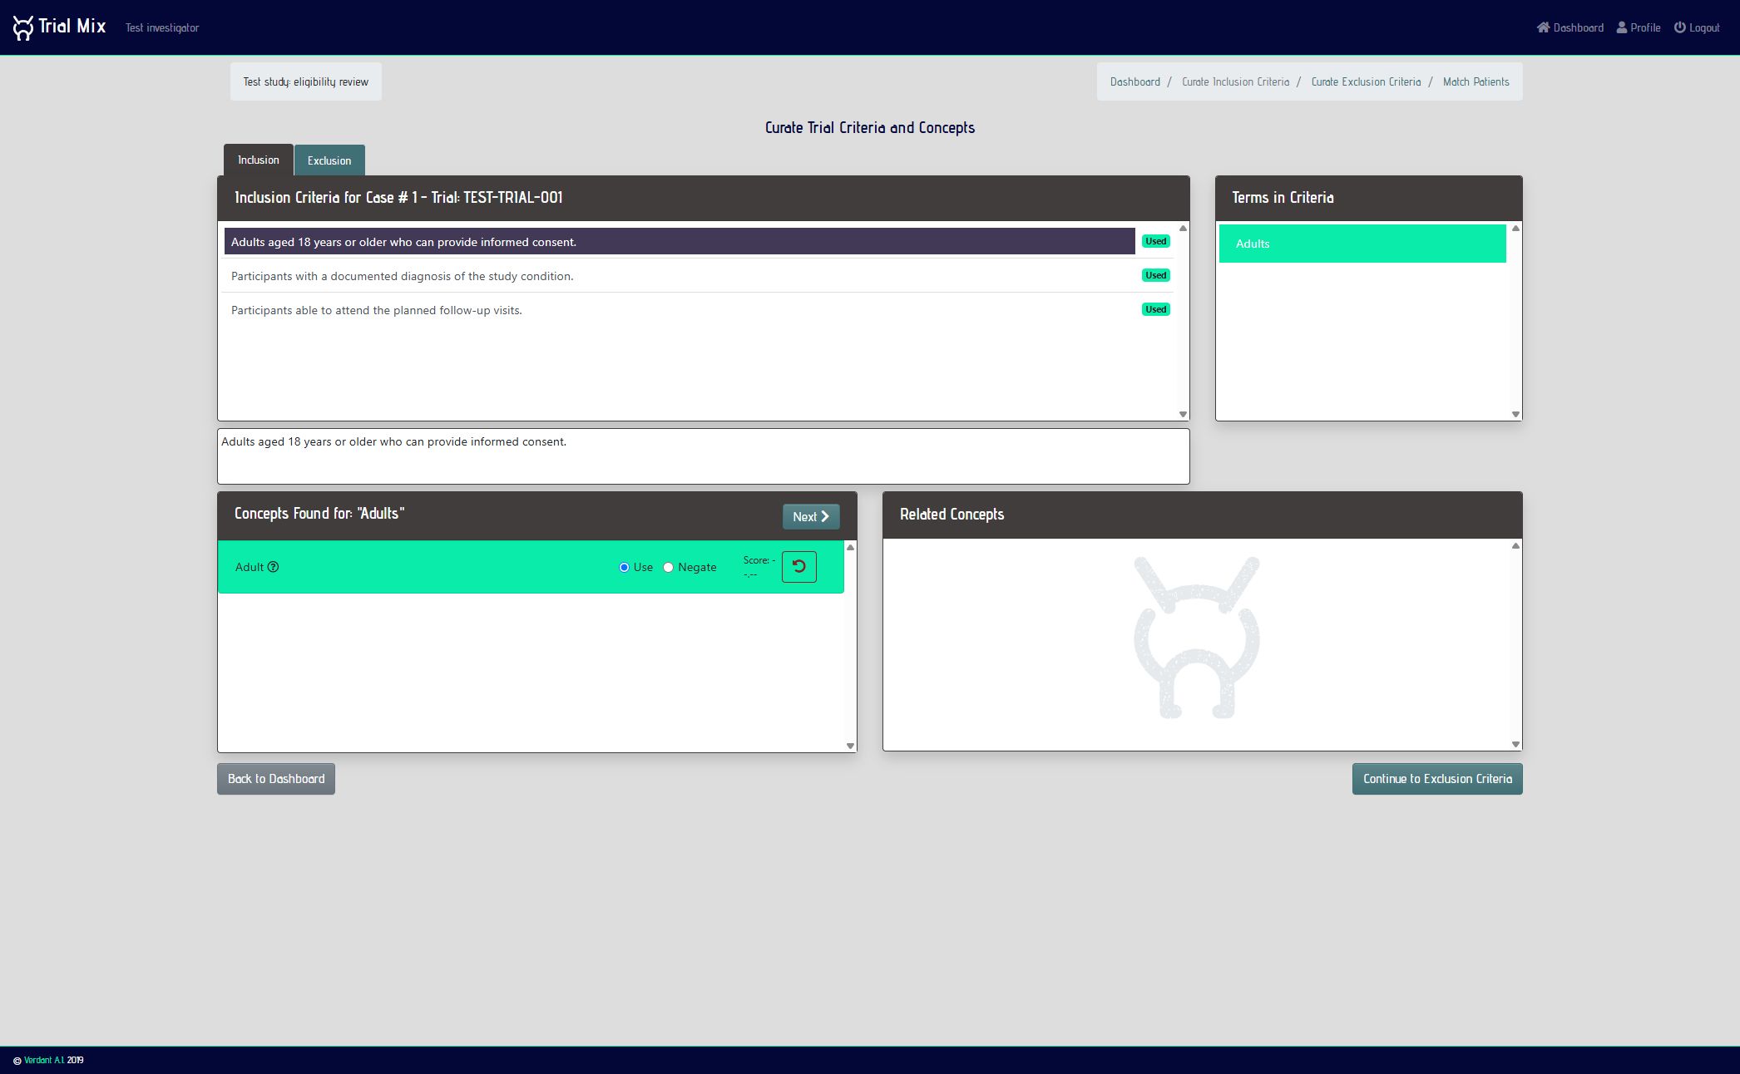Click the help question icon next to Adult
This screenshot has height=1074, width=1740.
pos(273,567)
